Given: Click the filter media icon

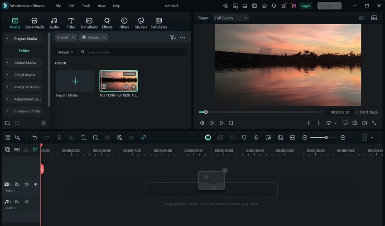Looking at the screenshot, I should tap(173, 37).
